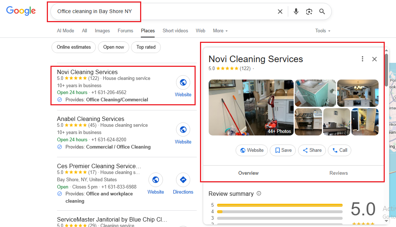Open the Tools dropdown
This screenshot has height=227, width=396.
pos(323,31)
